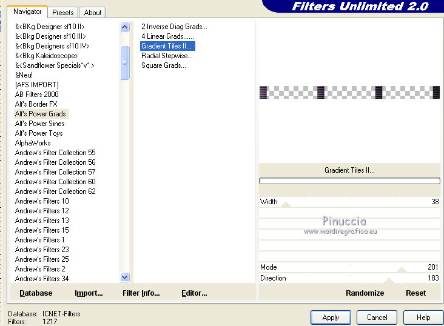Select Andrew's Filters 23 category
Image resolution: width=444 pixels, height=326 pixels.
click(42, 249)
